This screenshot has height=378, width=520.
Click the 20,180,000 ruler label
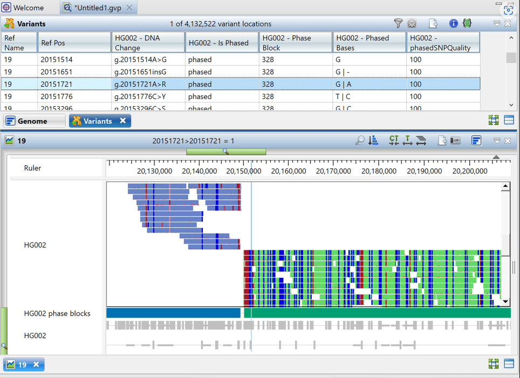click(379, 171)
